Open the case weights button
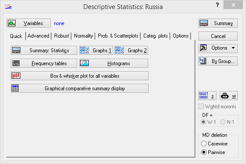Screen dimensions: 246x164 pos(229,96)
